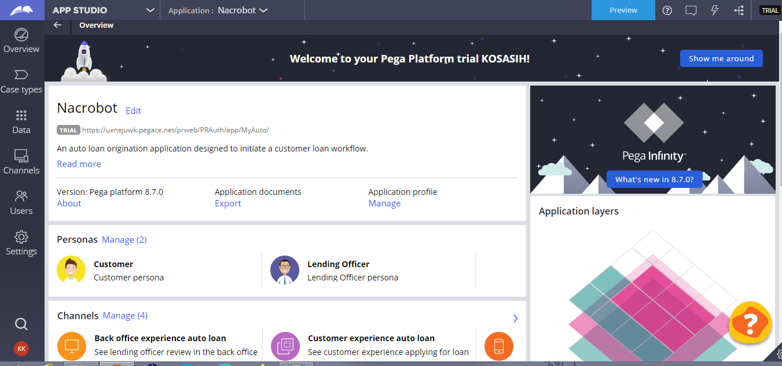The height and width of the screenshot is (366, 782).
Task: Open the KK user profile avatar
Action: [x=21, y=349]
